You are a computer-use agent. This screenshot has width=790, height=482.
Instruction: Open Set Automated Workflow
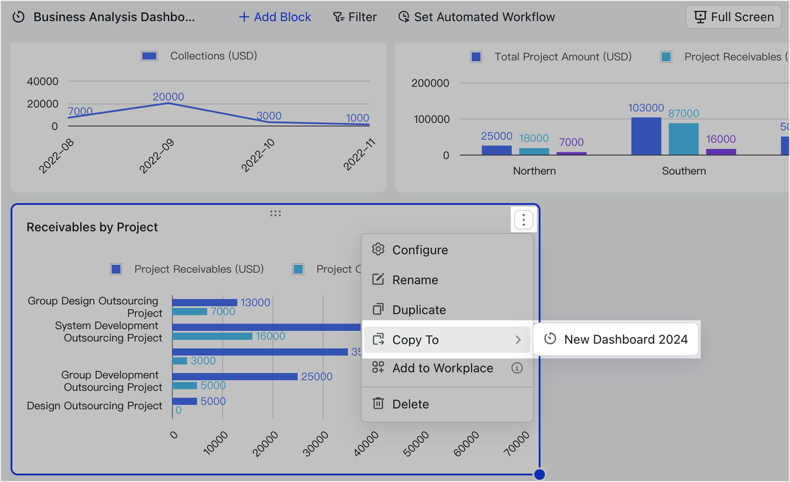tap(476, 17)
